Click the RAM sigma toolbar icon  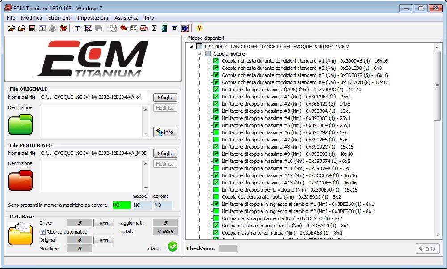tap(143, 28)
